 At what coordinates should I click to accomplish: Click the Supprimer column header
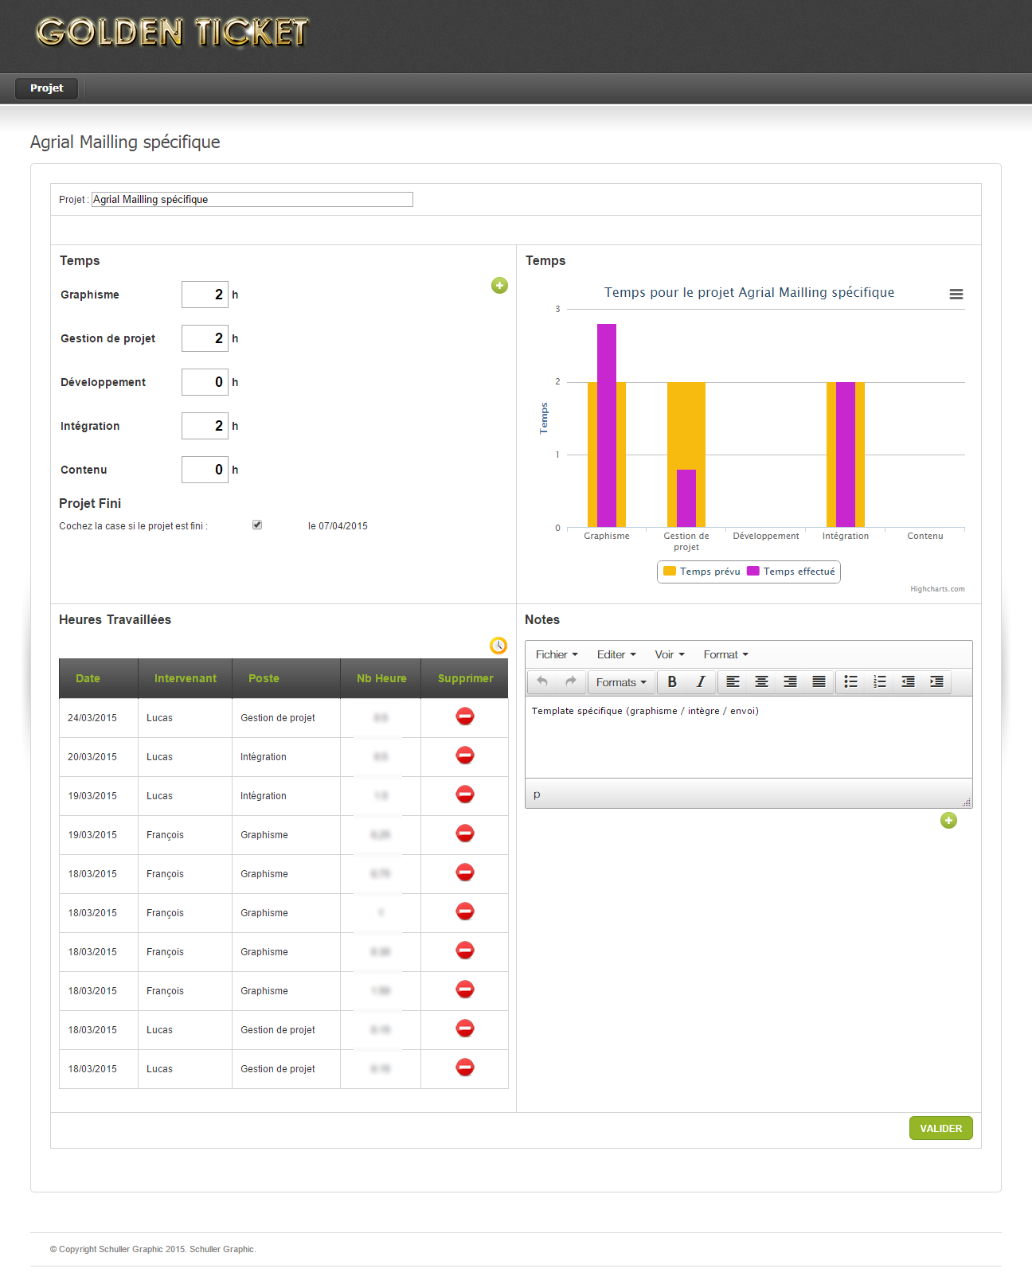(465, 678)
